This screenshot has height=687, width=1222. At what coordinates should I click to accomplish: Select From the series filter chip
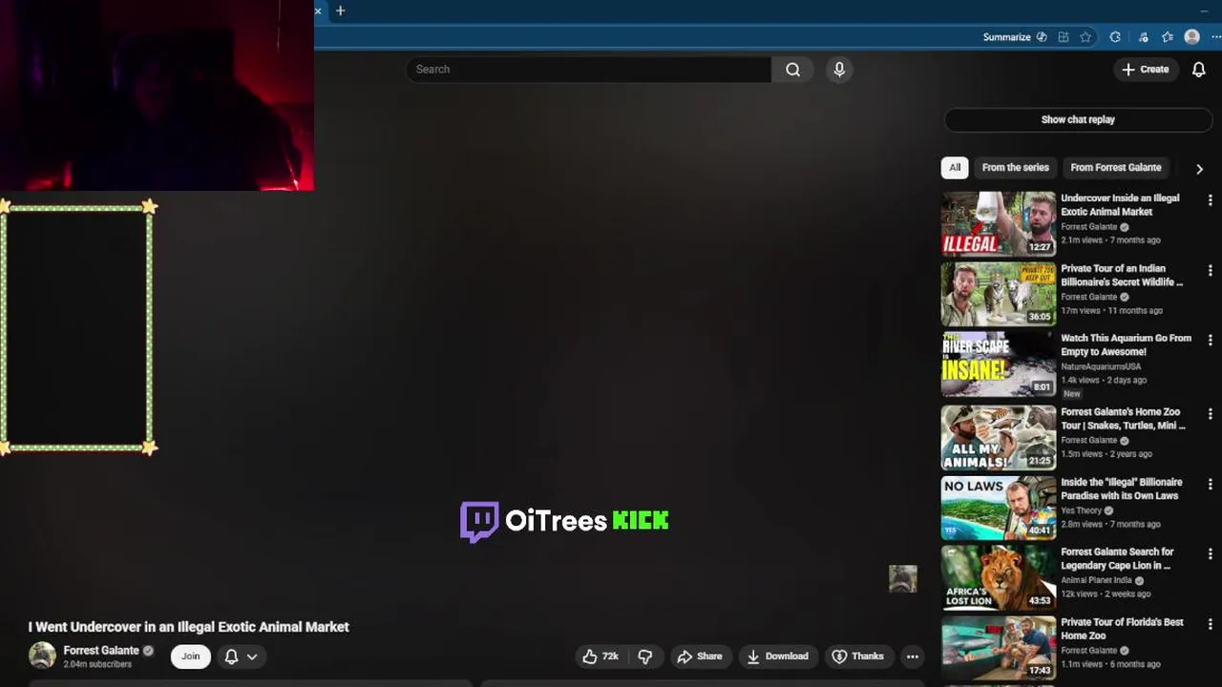[1015, 167]
